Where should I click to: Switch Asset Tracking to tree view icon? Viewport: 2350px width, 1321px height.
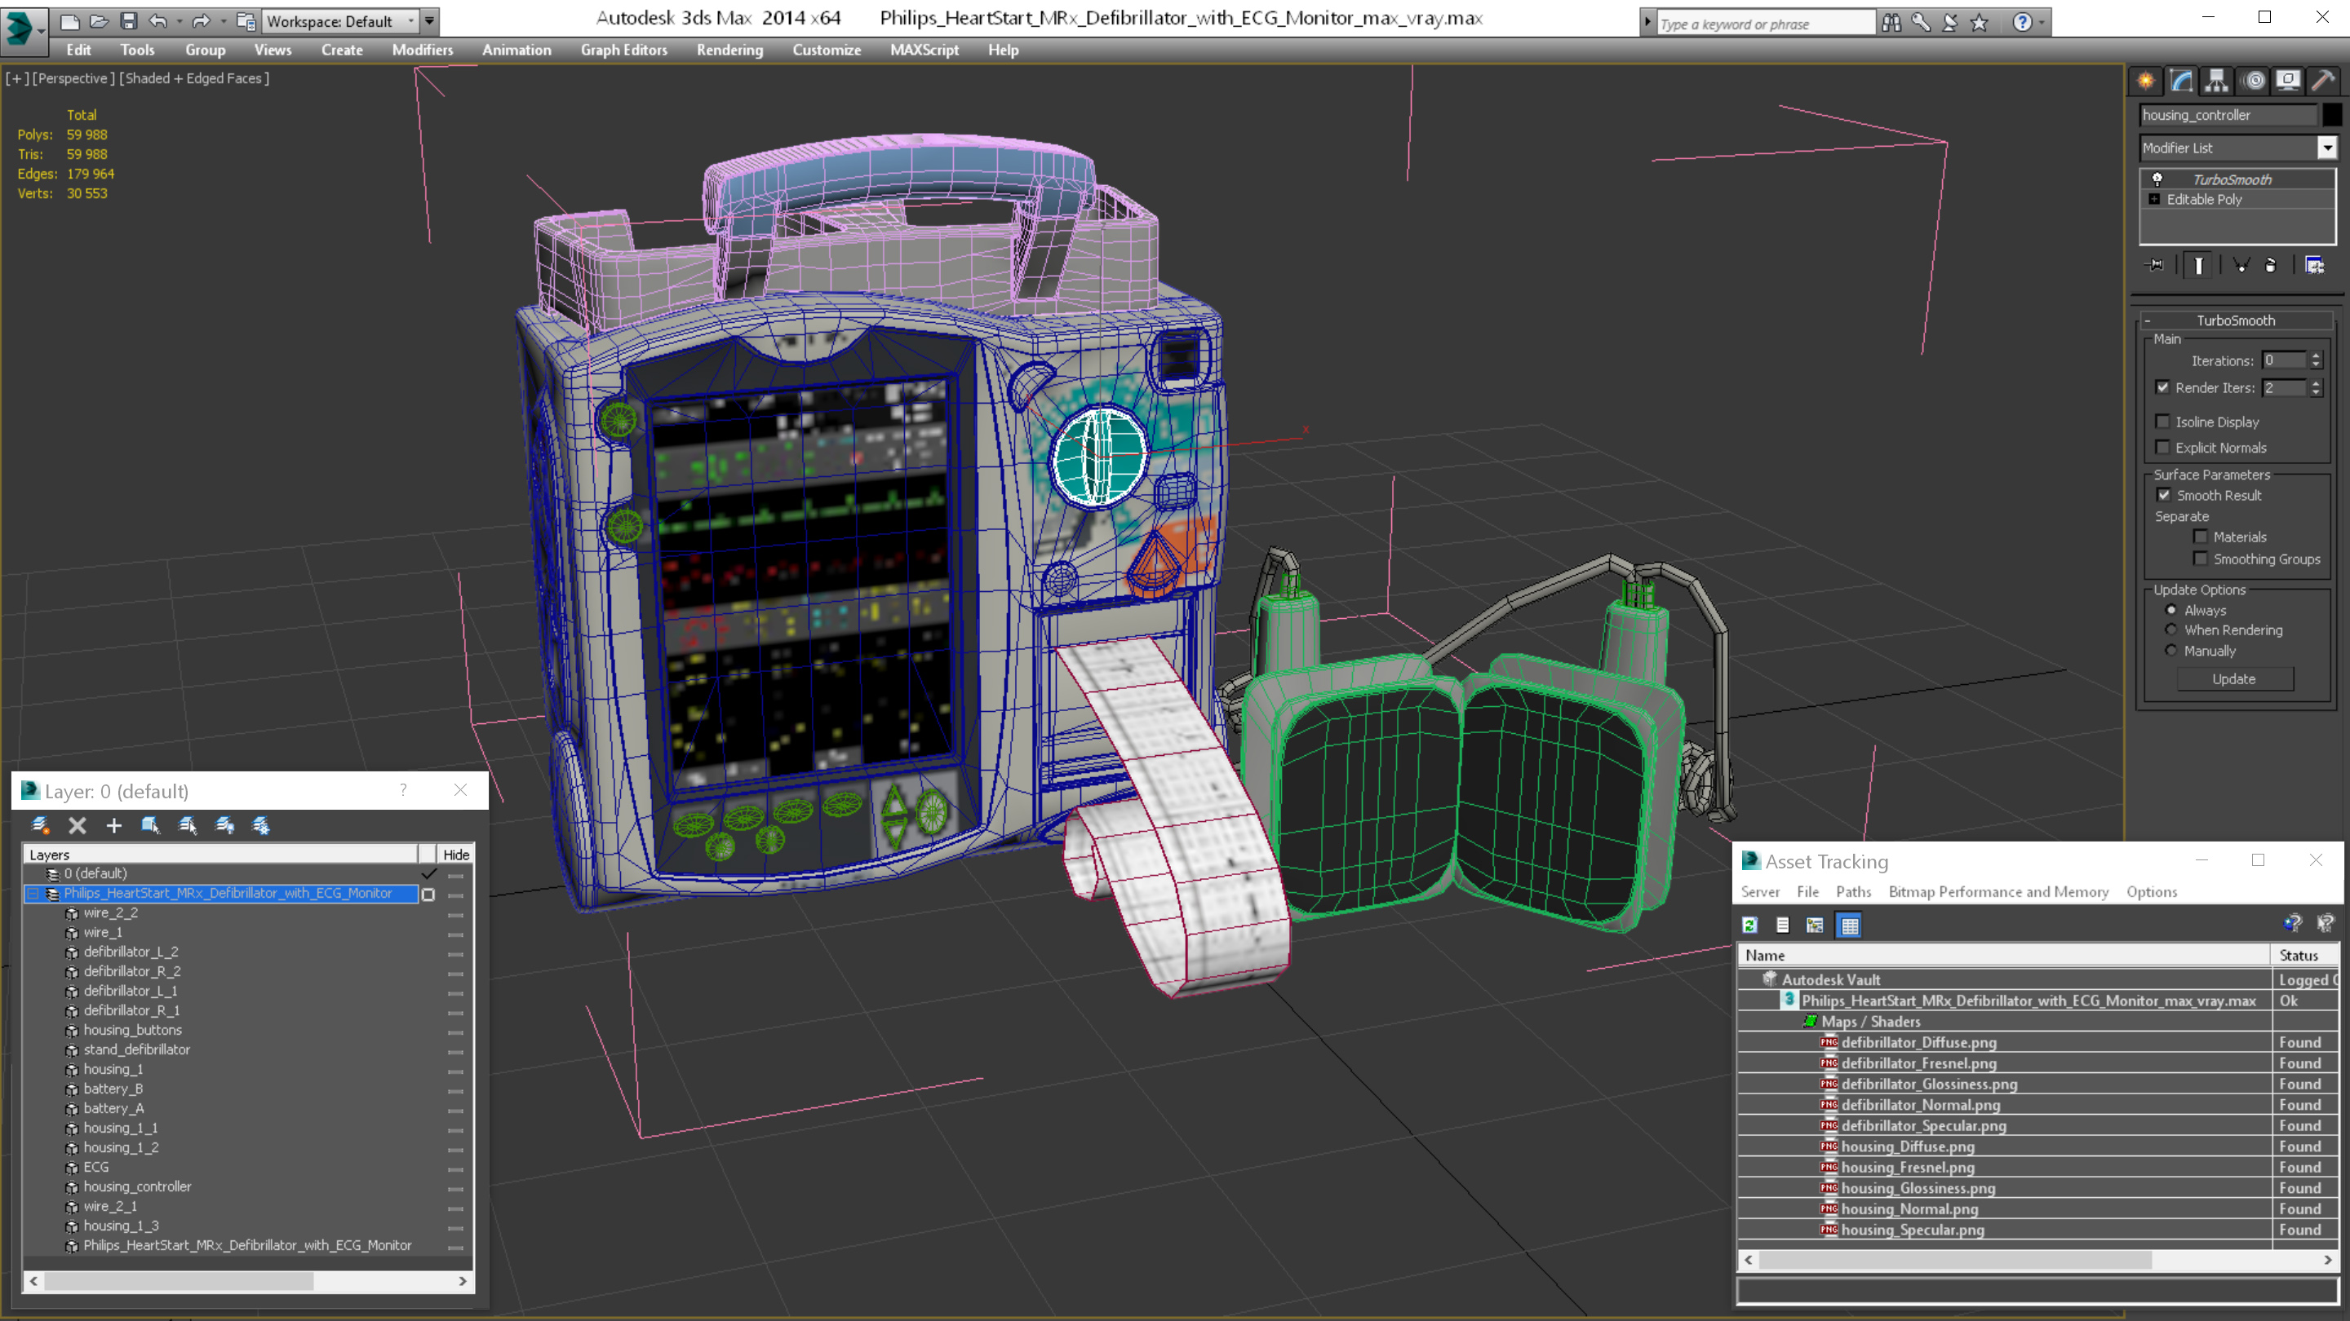click(1816, 926)
